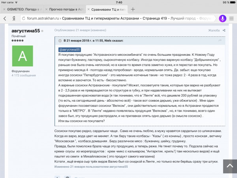Close the Сравниваем ТЦ tab
The height and width of the screenshot is (178, 237).
(x=88, y=9)
